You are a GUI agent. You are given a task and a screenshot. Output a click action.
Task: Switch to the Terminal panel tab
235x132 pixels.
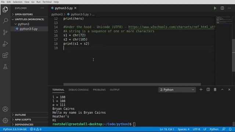point(58,89)
